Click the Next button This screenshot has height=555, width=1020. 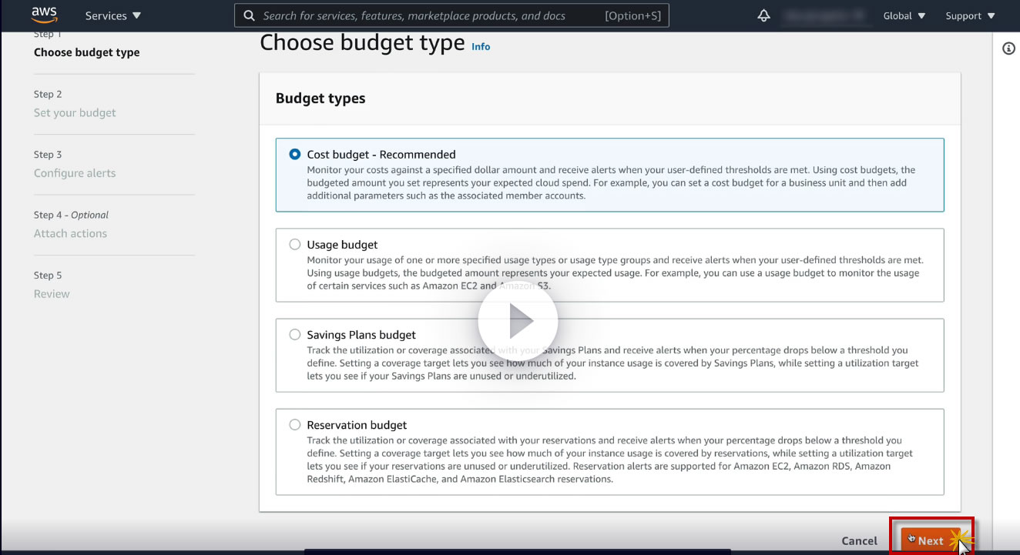coord(931,540)
